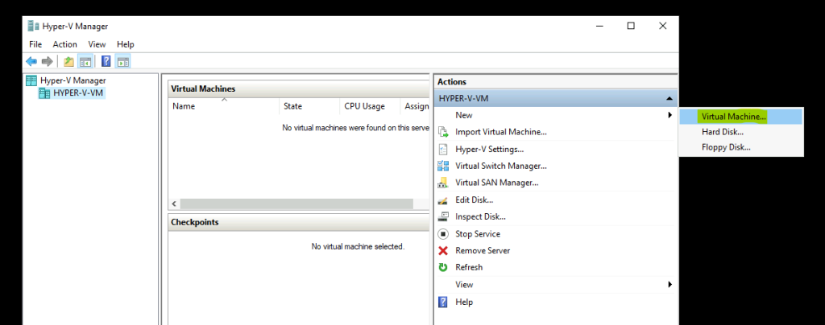Click the Hyper-V Manager title bar icon
825x325 pixels.
(x=34, y=26)
